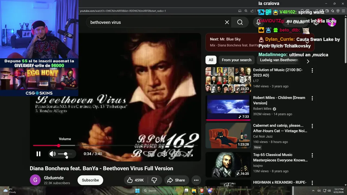Share the page from address bar icon

pyautogui.click(x=252, y=11)
